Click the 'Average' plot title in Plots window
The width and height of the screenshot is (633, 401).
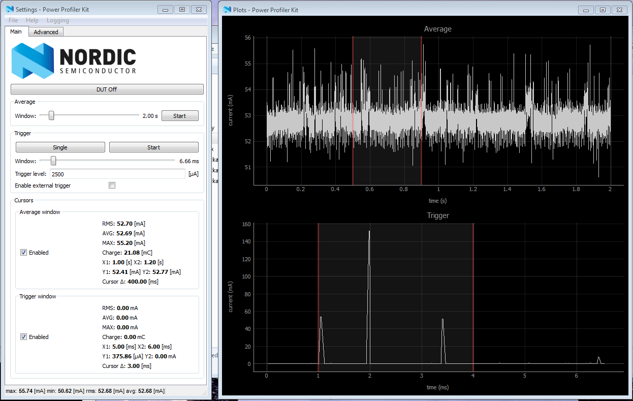(438, 29)
